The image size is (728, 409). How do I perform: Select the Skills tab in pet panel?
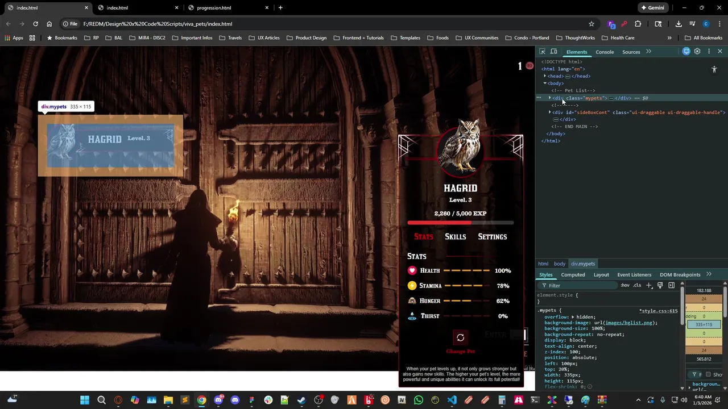(x=456, y=237)
